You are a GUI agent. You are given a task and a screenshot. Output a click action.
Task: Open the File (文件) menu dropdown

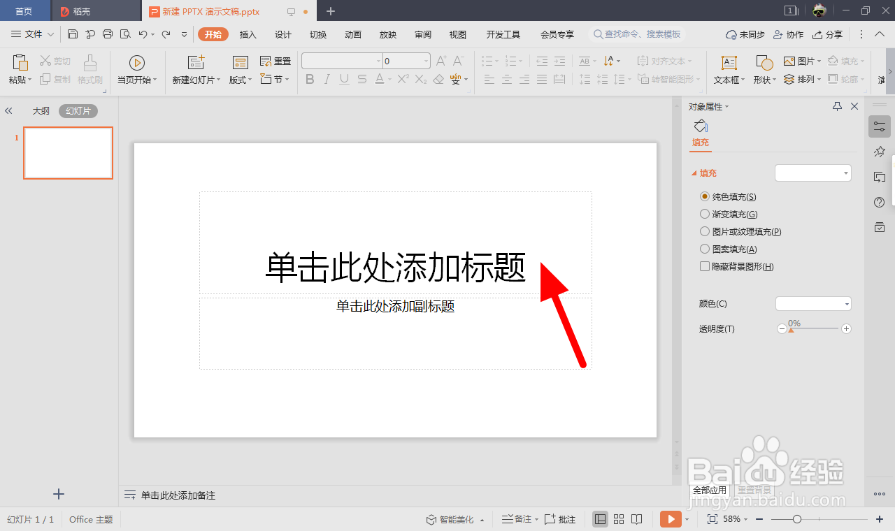point(33,34)
